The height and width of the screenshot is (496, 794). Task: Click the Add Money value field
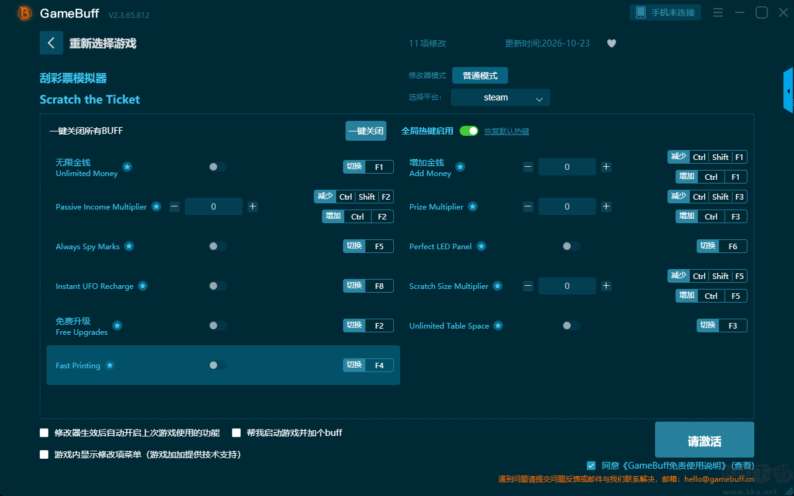(x=567, y=167)
